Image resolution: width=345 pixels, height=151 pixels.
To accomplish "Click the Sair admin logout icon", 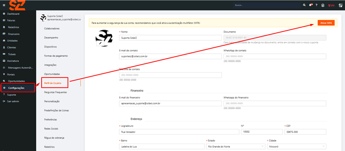I will [4, 101].
